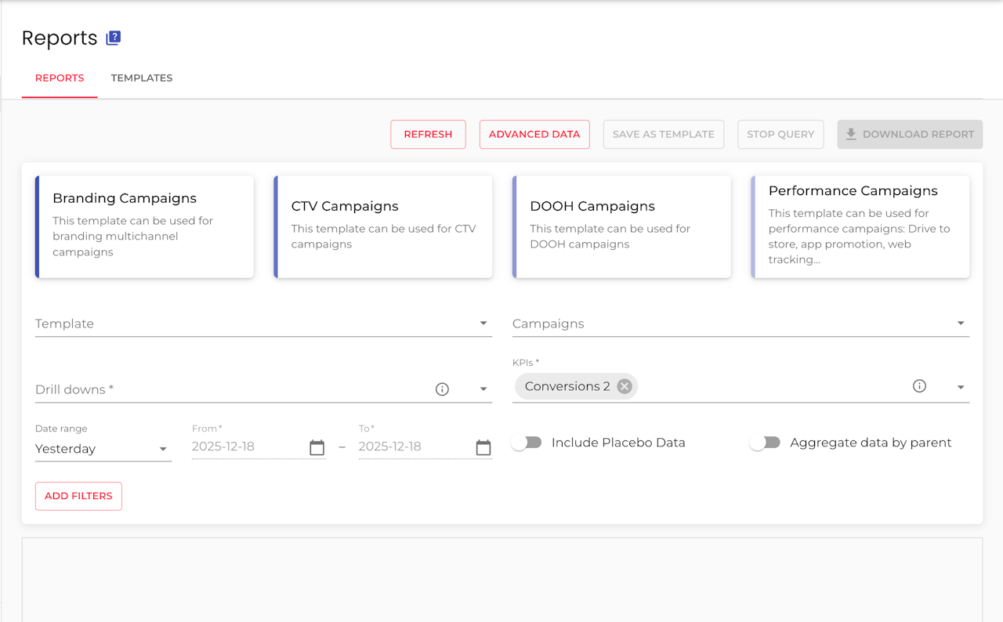Switch to the Templates tab
The height and width of the screenshot is (622, 1003).
[142, 78]
